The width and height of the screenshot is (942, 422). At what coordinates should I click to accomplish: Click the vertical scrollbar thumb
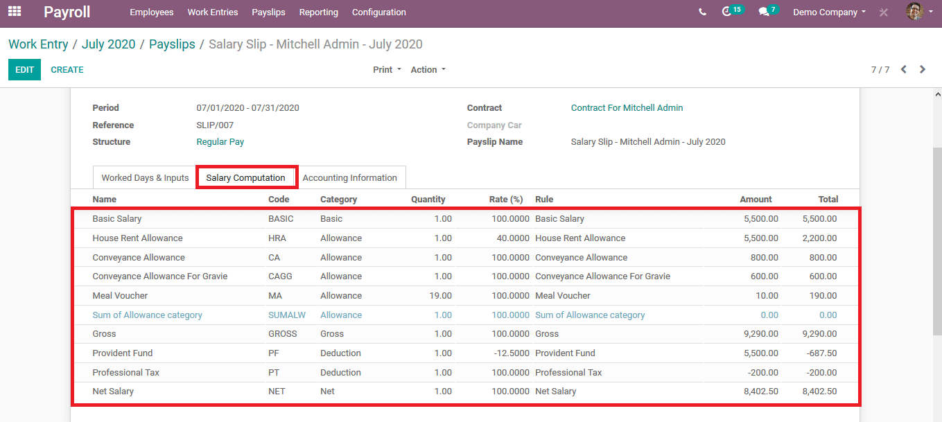(937, 243)
